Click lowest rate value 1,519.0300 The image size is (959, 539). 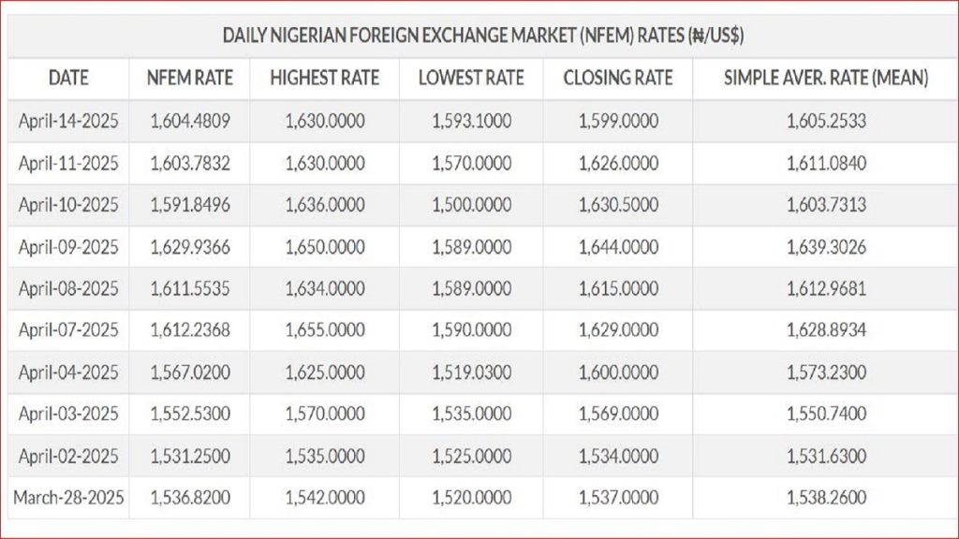[471, 372]
